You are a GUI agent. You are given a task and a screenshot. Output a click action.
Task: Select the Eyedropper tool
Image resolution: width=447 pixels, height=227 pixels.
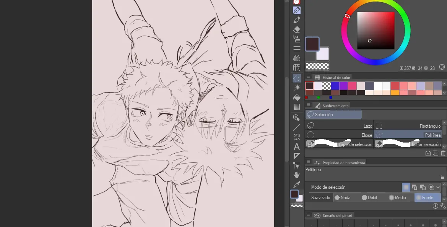(x=296, y=185)
